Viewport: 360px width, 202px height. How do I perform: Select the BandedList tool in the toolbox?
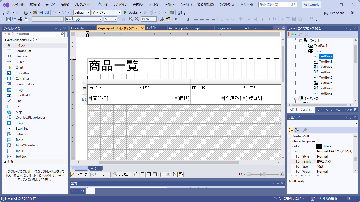(35, 51)
